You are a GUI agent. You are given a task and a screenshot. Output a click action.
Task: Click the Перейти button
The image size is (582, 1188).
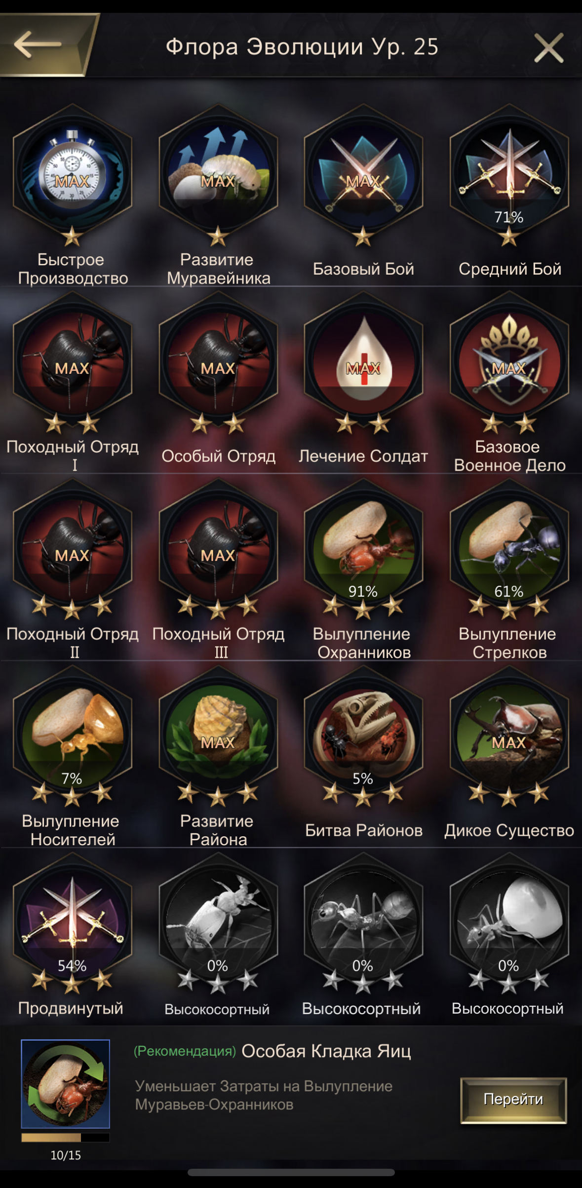[513, 1100]
